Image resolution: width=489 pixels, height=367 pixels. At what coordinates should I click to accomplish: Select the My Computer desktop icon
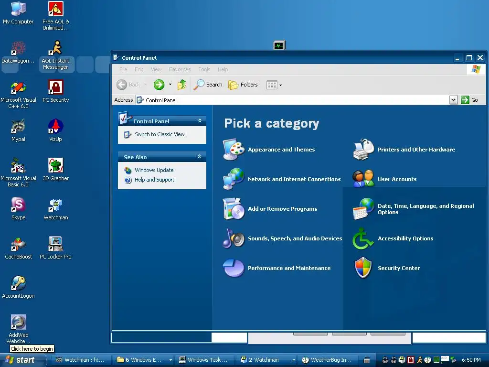point(18,13)
